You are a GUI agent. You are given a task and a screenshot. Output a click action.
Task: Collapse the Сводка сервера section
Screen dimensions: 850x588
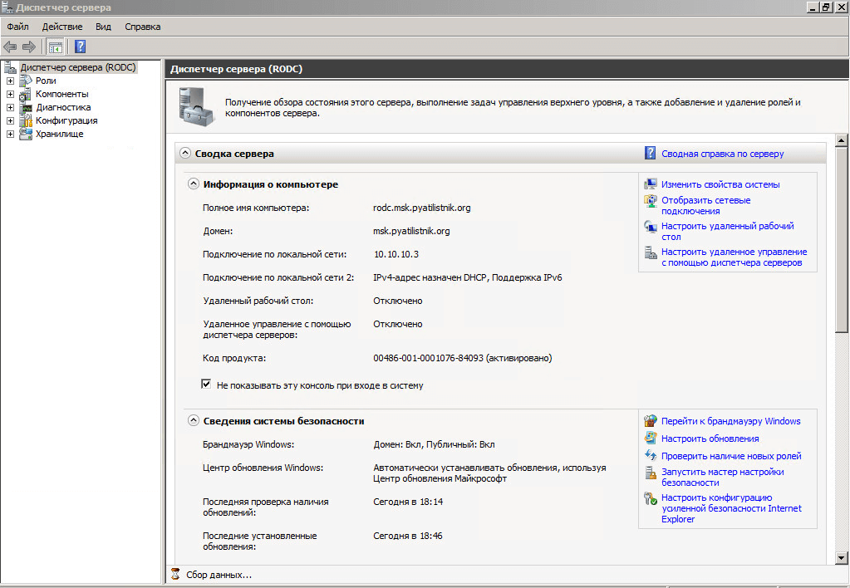click(x=184, y=154)
